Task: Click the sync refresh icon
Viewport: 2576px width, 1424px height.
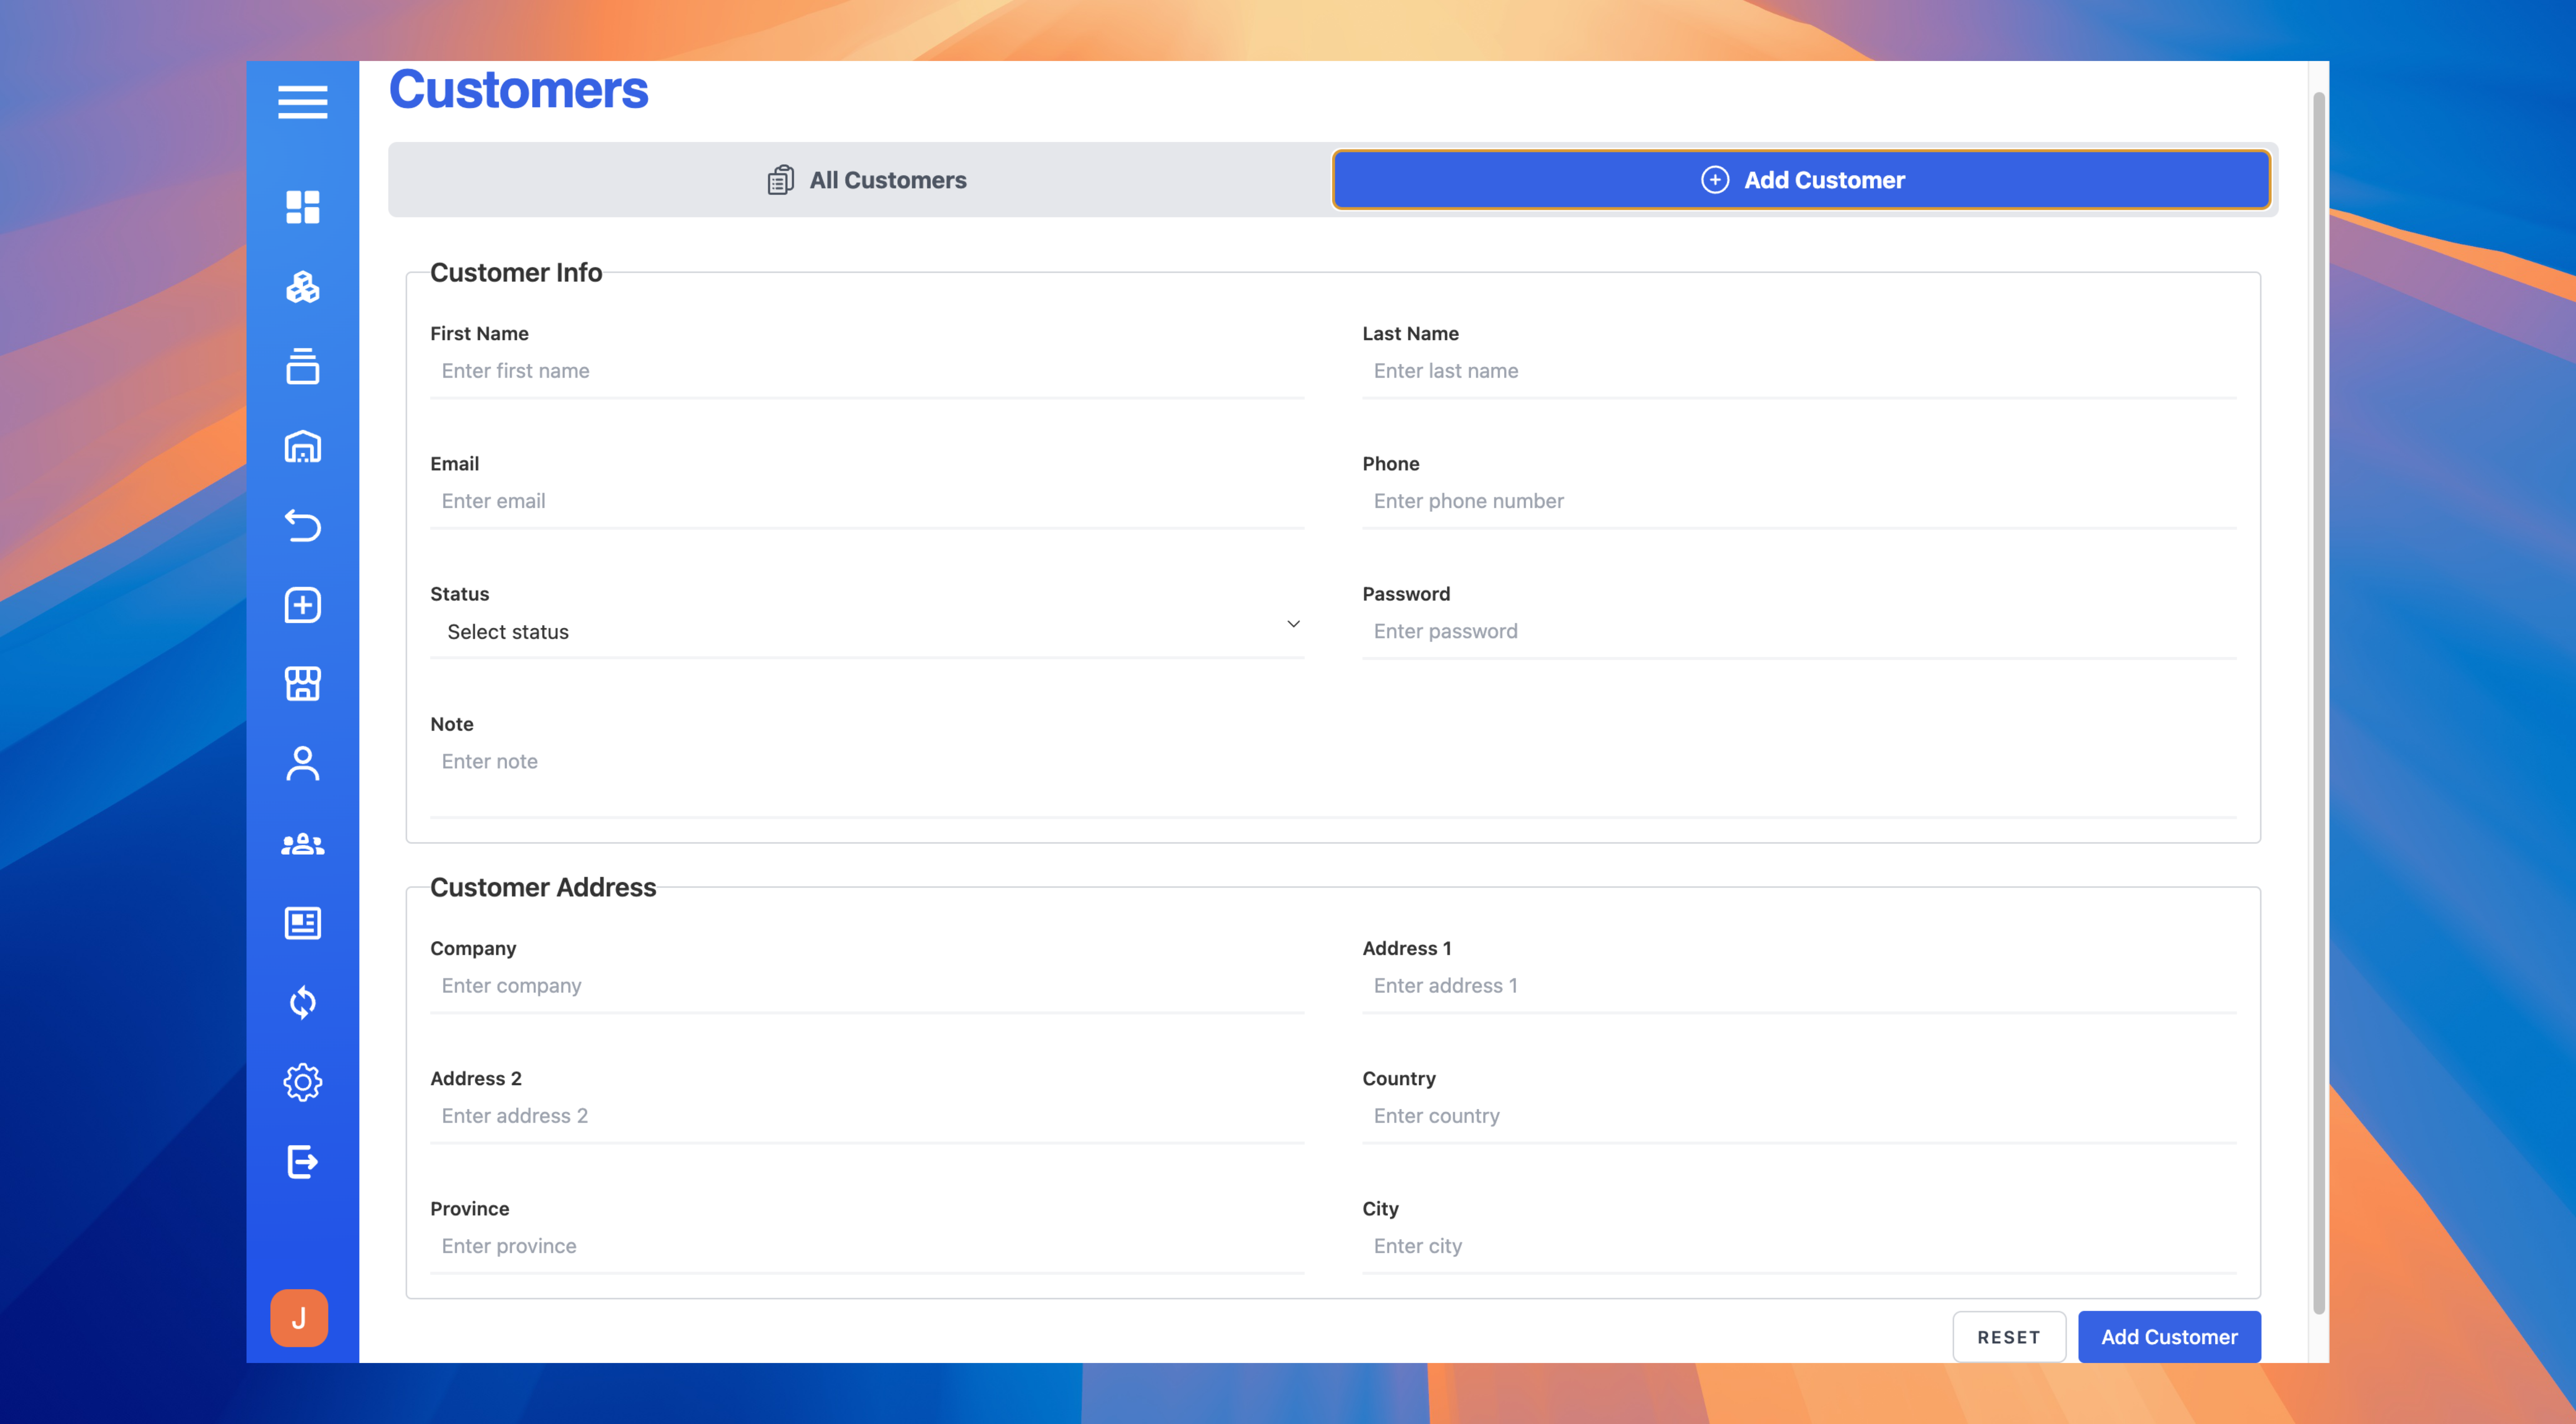Action: click(302, 1002)
